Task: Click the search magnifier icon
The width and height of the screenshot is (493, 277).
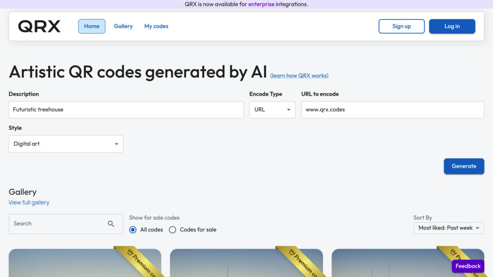Action: pos(111,224)
